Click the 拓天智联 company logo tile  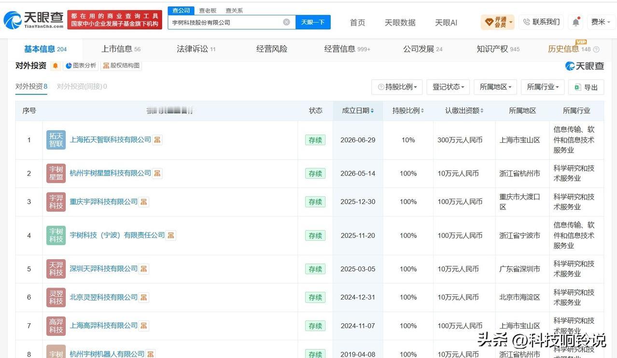(56, 140)
